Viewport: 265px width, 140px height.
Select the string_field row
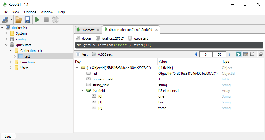[169, 85]
